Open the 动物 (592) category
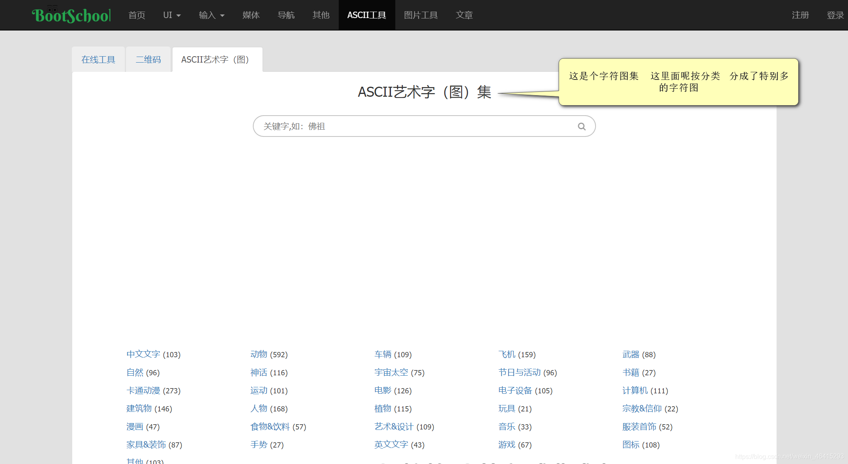Screen dimensions: 848x464 (x=259, y=354)
